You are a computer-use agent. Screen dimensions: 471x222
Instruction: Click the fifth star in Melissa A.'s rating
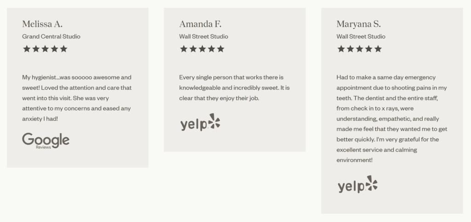point(63,49)
